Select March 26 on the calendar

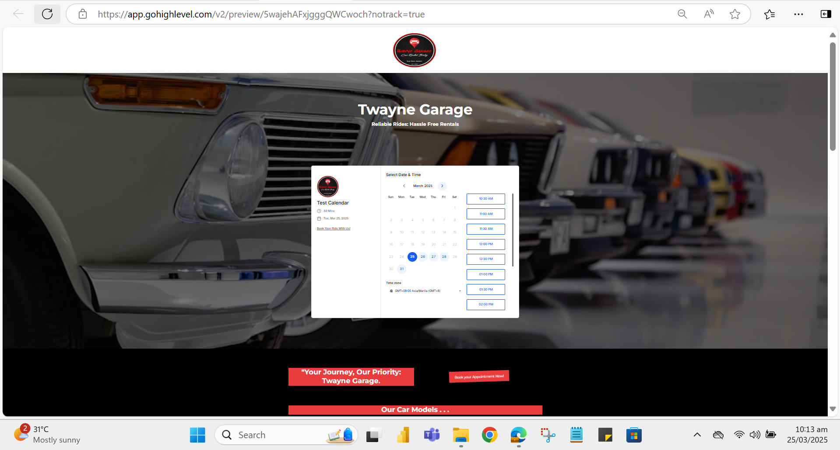tap(423, 256)
